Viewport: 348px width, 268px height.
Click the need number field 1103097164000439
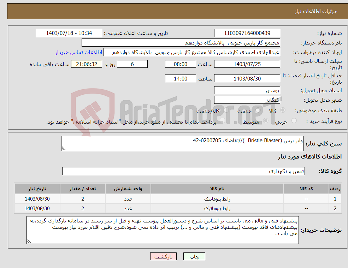247,33
